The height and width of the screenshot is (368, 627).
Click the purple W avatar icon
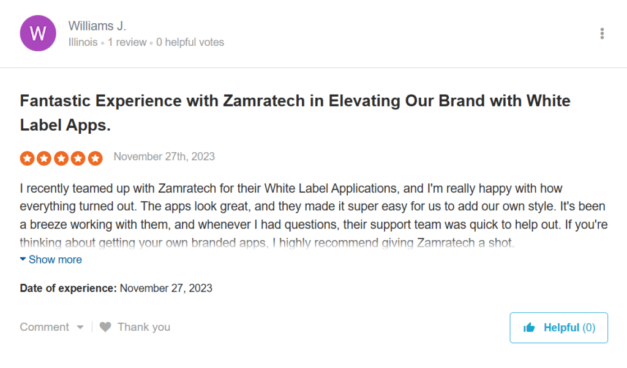38,34
